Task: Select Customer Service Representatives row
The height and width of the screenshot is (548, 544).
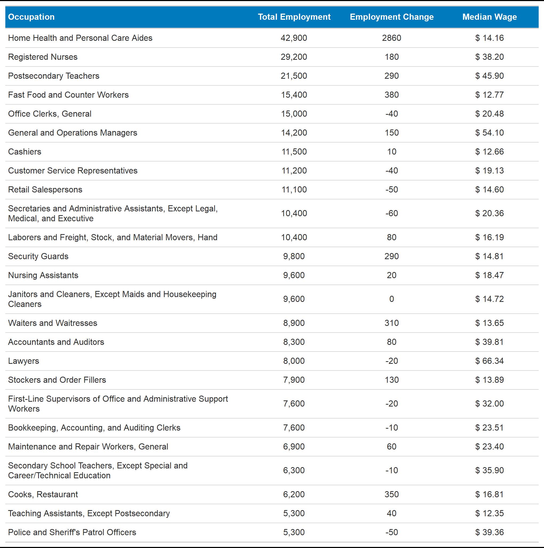Action: [73, 171]
